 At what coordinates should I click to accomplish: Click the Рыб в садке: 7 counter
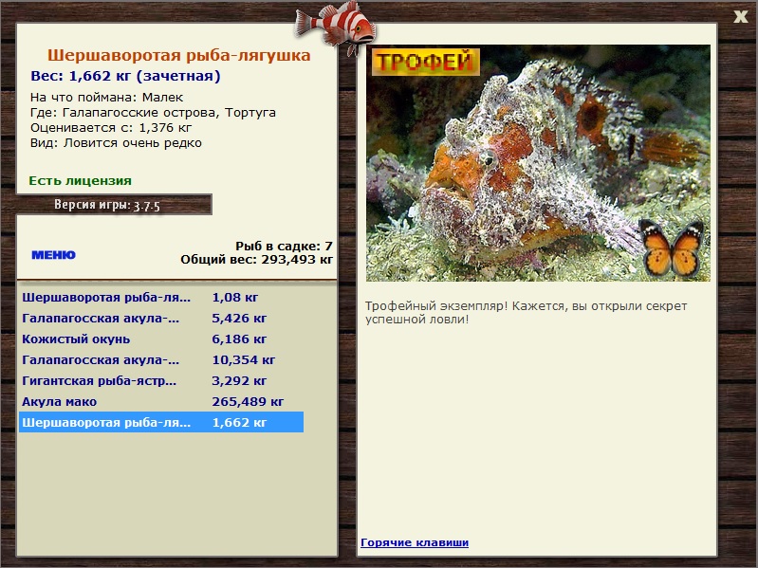click(x=284, y=246)
